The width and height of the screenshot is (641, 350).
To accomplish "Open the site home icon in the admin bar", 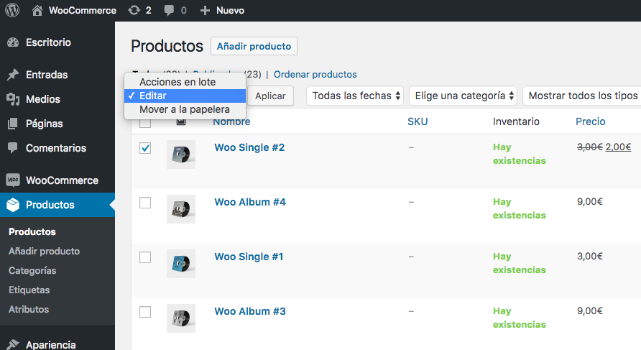I will click(37, 10).
